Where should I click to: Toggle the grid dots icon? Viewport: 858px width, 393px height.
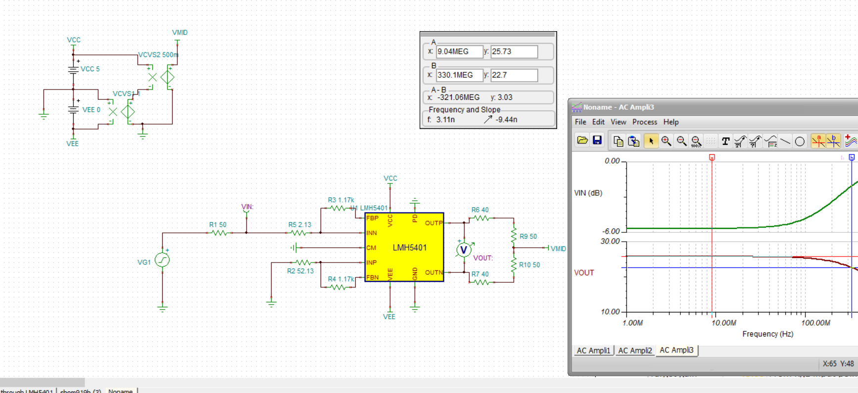coord(711,141)
